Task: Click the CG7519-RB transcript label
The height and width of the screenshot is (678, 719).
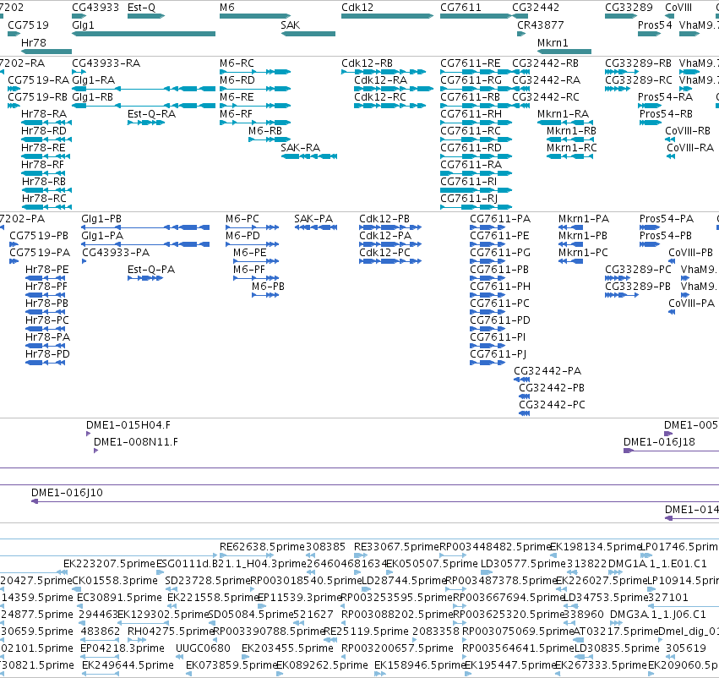Action: [x=37, y=96]
